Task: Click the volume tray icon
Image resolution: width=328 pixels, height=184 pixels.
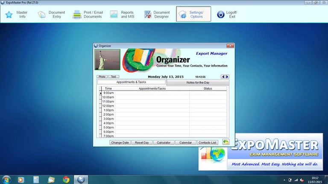Action: 302,180
